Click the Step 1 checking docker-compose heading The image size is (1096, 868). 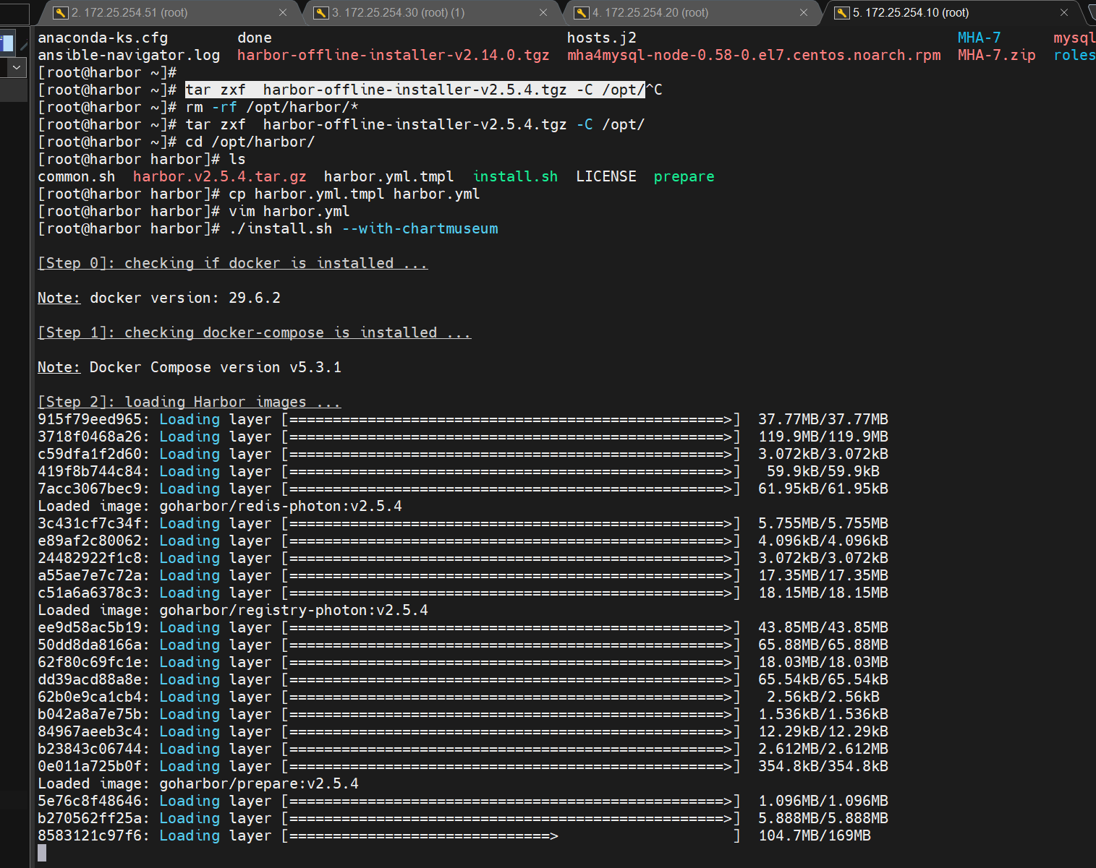click(255, 332)
